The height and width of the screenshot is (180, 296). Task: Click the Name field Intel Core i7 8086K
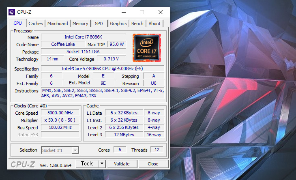pos(83,37)
